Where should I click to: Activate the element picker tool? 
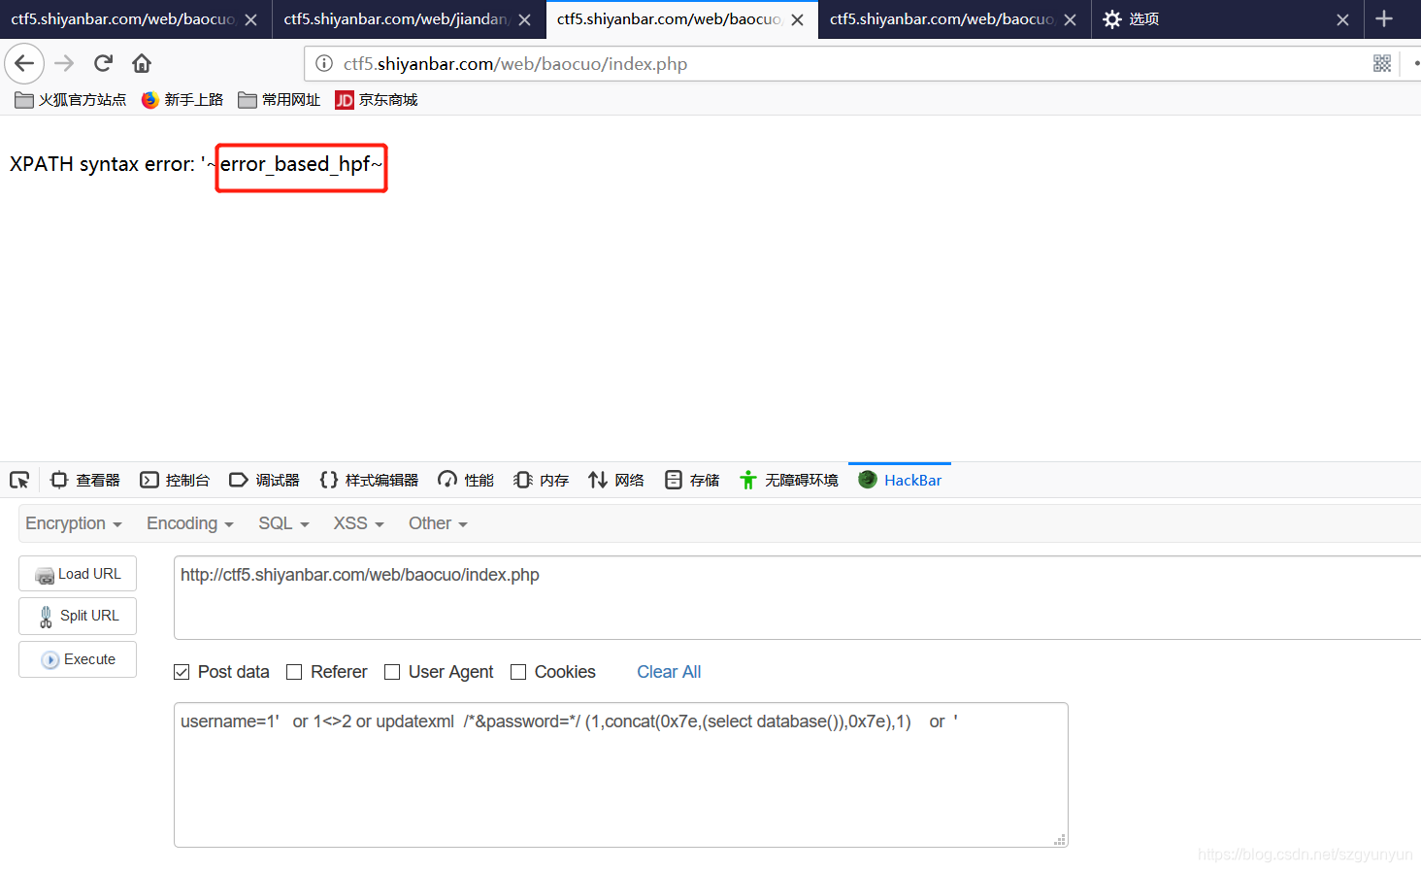tap(19, 480)
